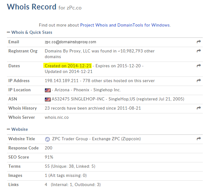This screenshot has height=193, width=211.
Task: Click the Updated on 2014-12-21 text
Action: point(69,71)
